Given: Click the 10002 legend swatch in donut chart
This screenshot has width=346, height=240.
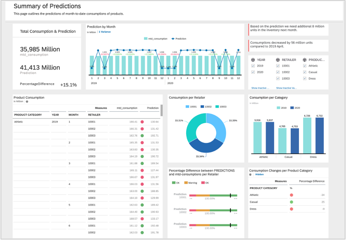Looking at the screenshot, I should [x=202, y=107].
